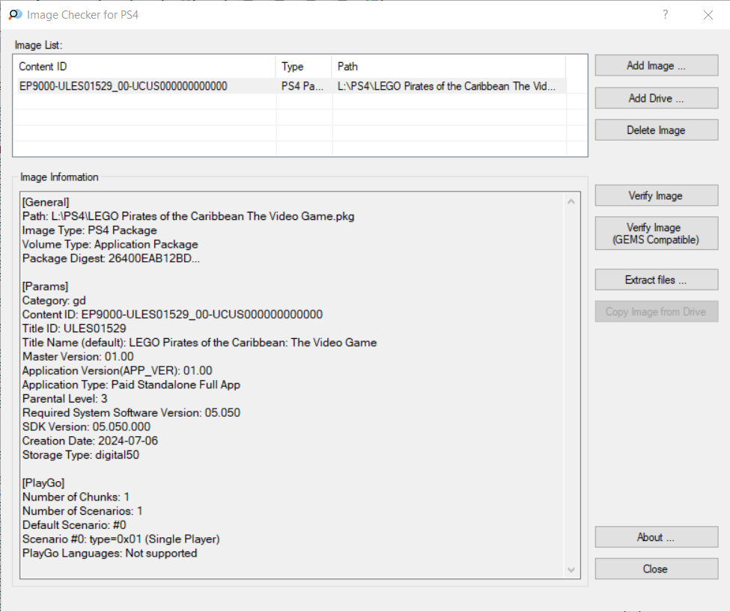730x612 pixels.
Task: Click the bottom Close button
Action: click(657, 569)
